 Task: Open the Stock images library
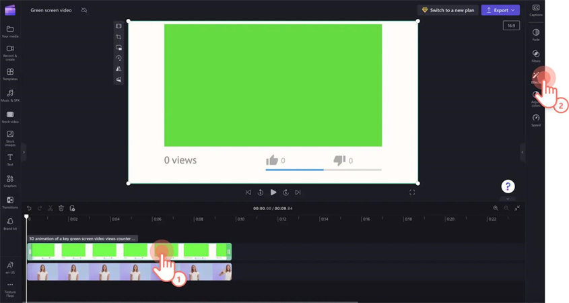pos(10,138)
